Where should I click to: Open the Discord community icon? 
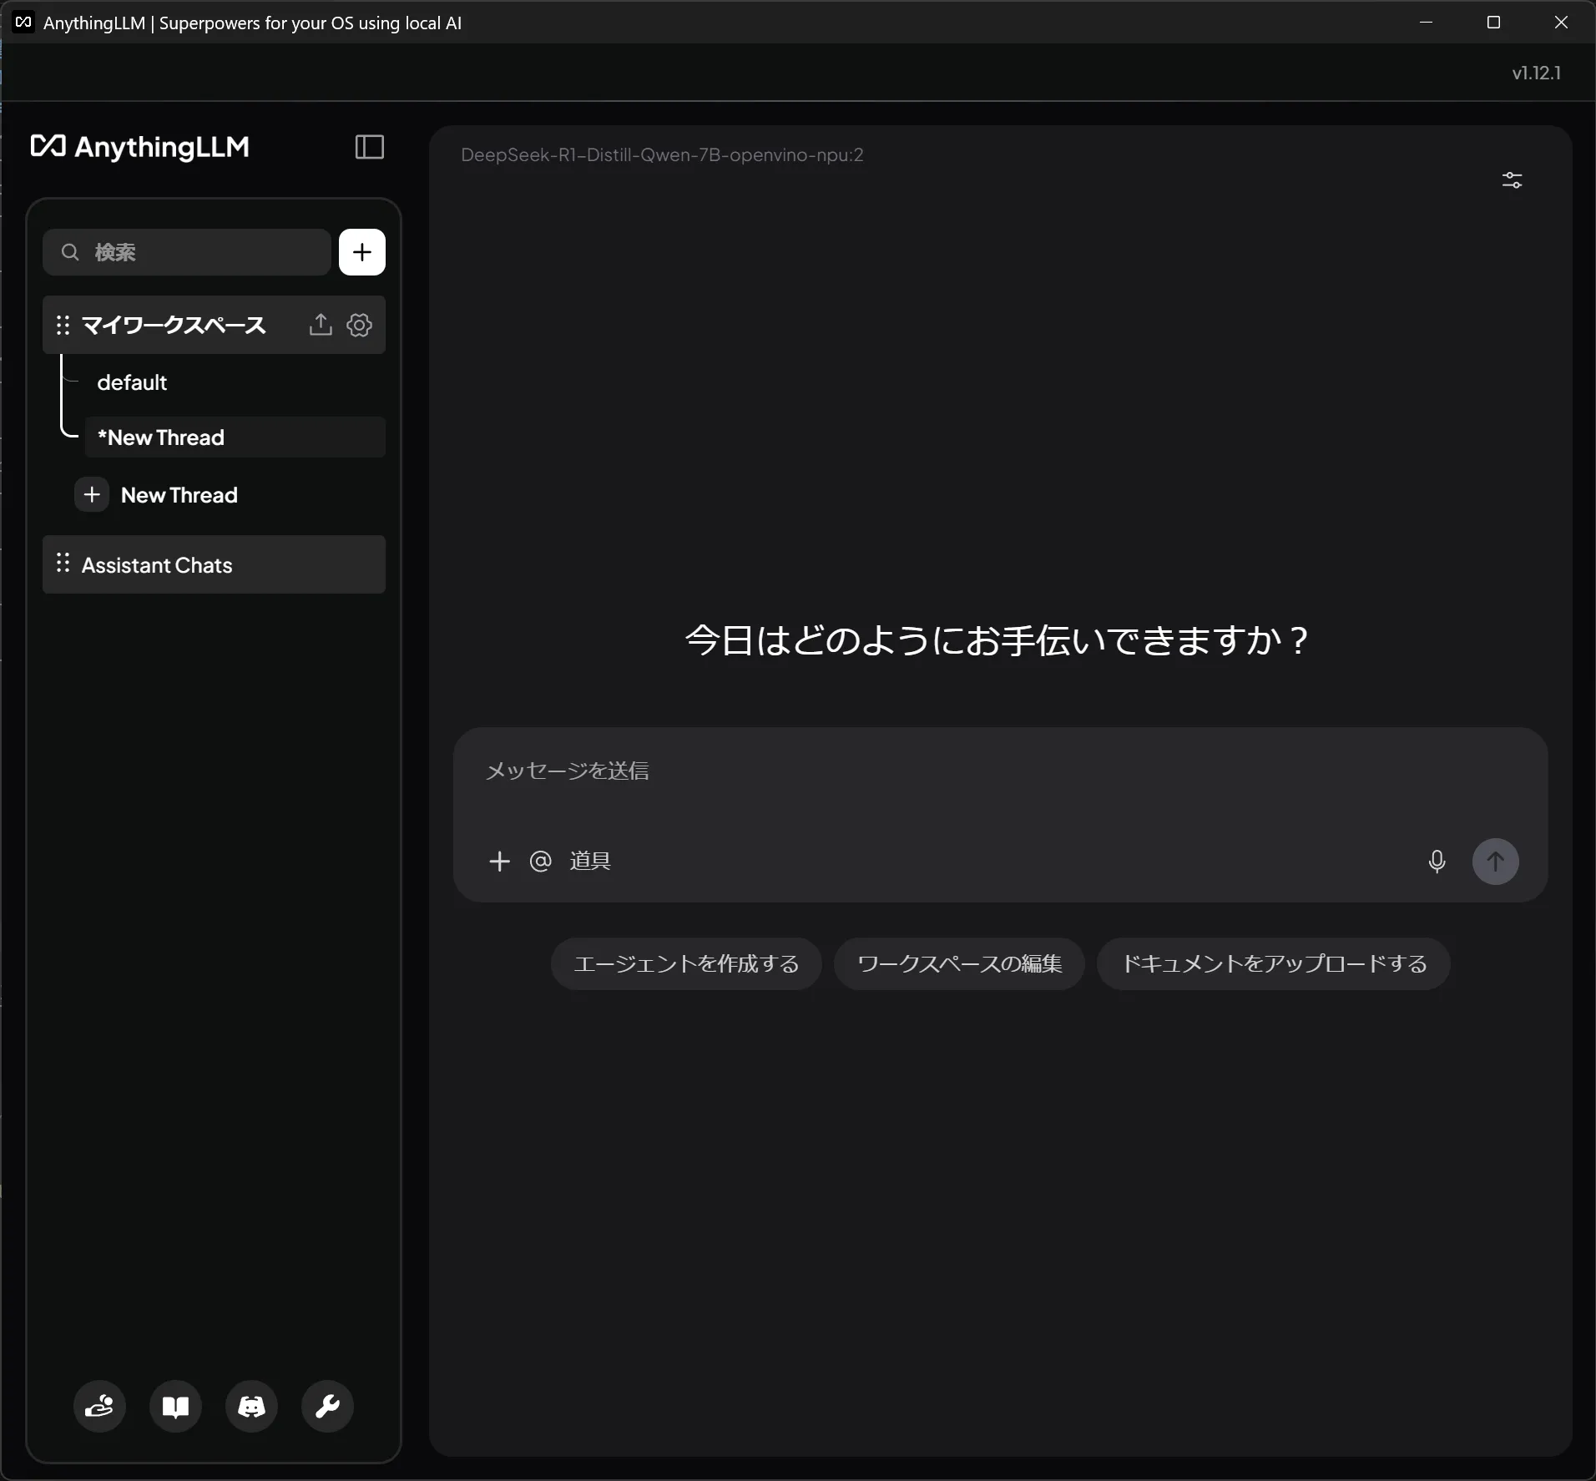pyautogui.click(x=251, y=1406)
